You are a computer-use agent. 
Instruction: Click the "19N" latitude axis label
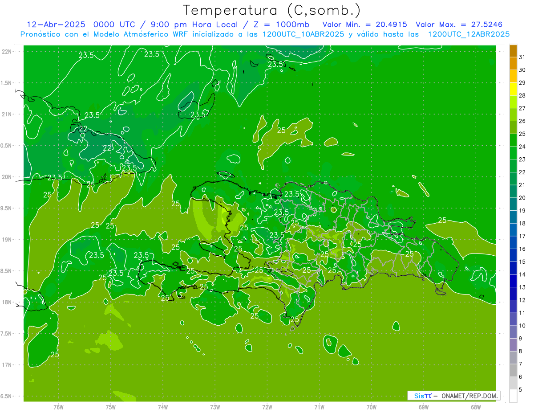pyautogui.click(x=7, y=239)
